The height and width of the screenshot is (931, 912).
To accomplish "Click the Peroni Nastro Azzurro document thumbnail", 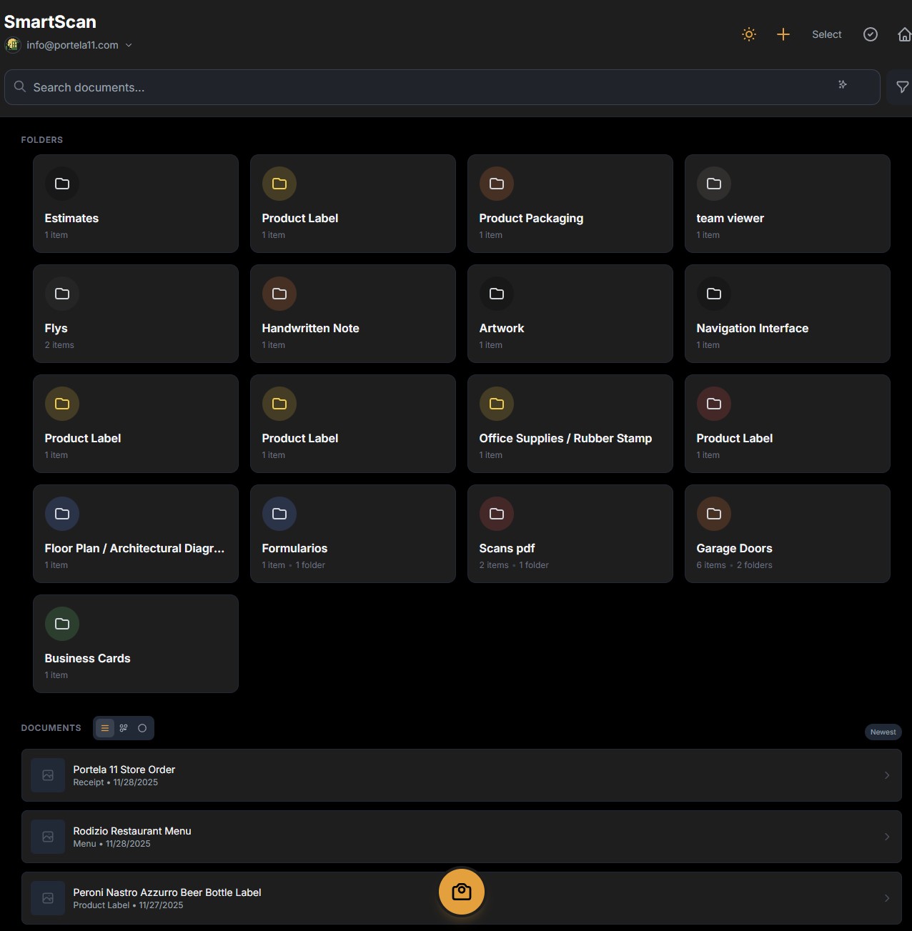I will tap(48, 898).
